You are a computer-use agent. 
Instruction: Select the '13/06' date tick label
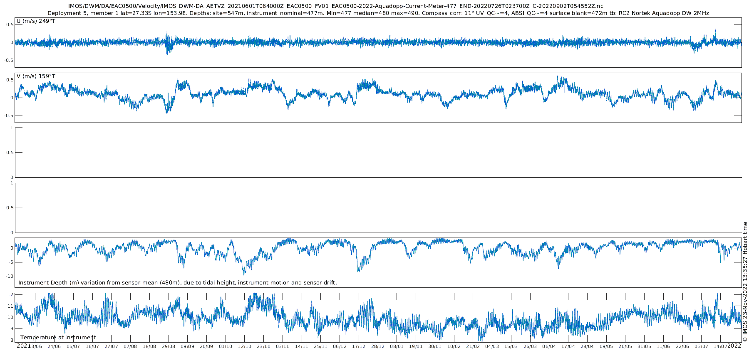click(x=35, y=346)
